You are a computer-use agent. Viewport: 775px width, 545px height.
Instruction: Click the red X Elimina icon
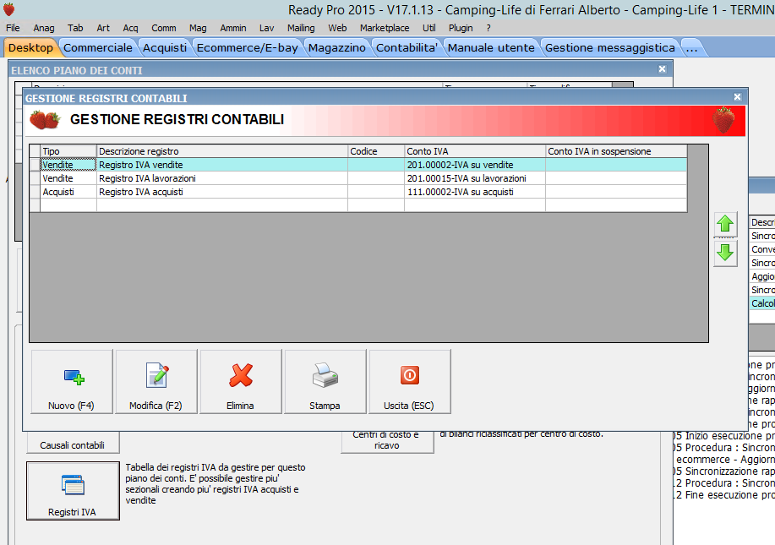(x=241, y=375)
